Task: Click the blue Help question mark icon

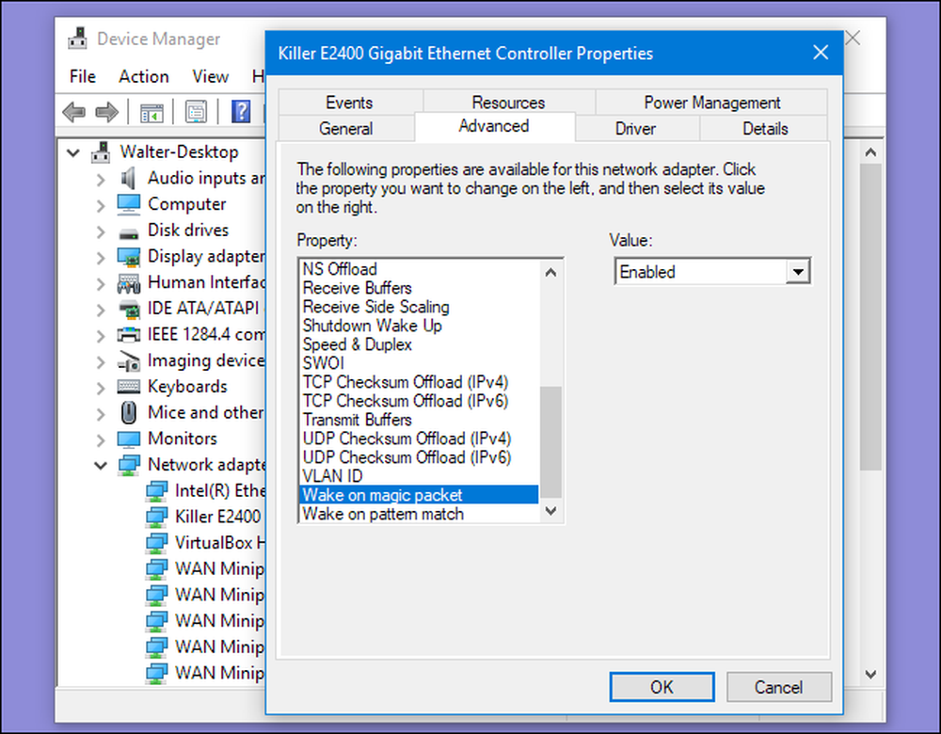Action: point(241,112)
